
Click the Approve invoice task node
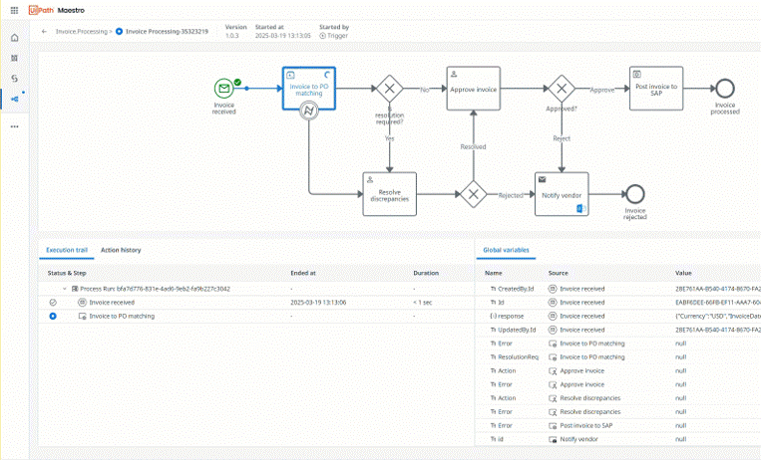click(475, 89)
